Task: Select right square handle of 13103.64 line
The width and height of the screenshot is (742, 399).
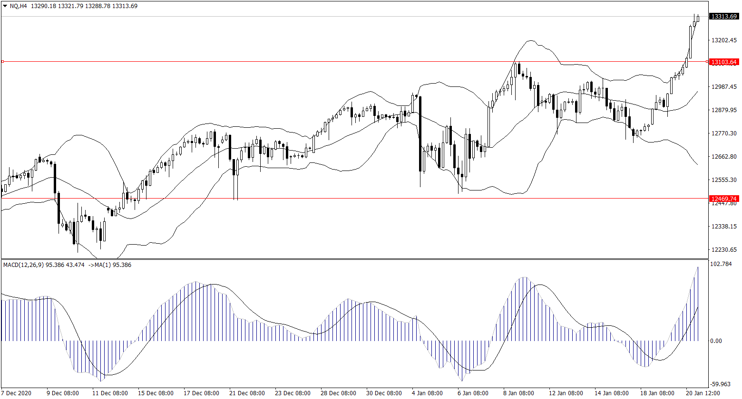Action: click(x=707, y=62)
